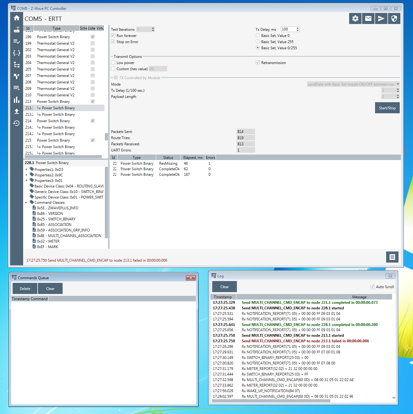413x414 pixels.
Task: Select the WAKE_UP_NOTIFICATION log entry
Action: [302, 391]
